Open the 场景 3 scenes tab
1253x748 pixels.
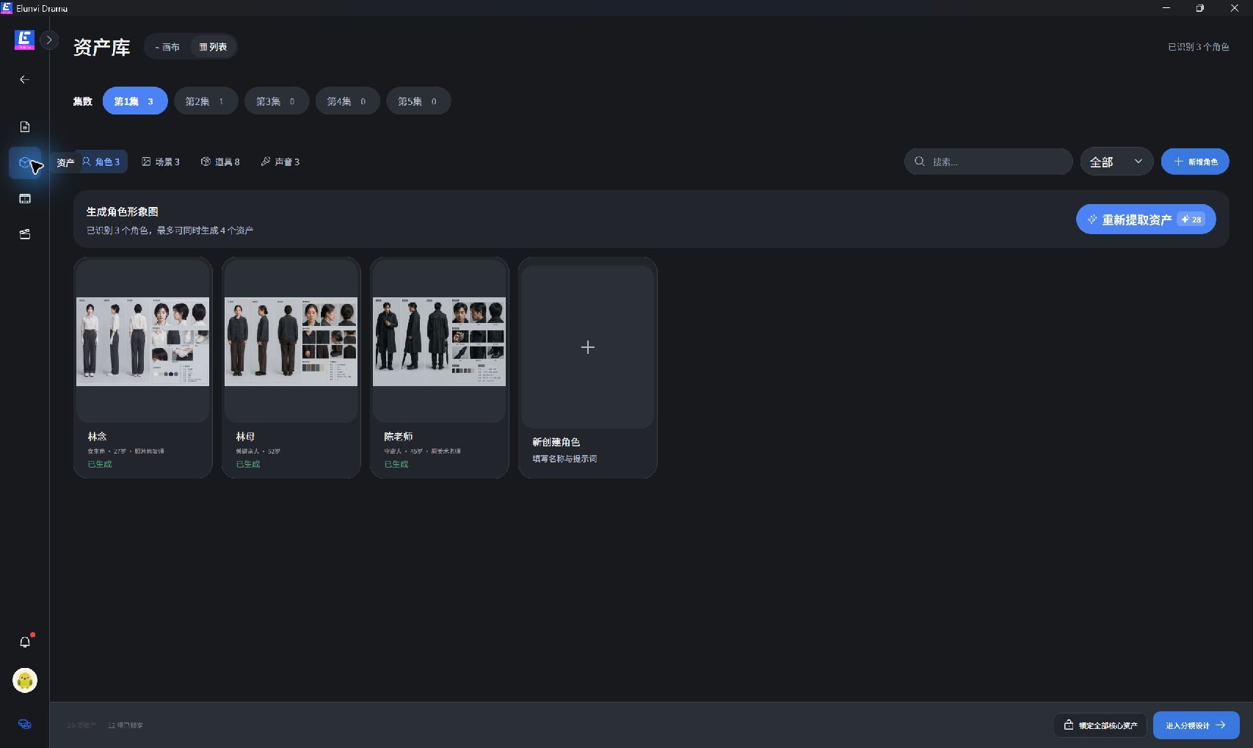161,161
